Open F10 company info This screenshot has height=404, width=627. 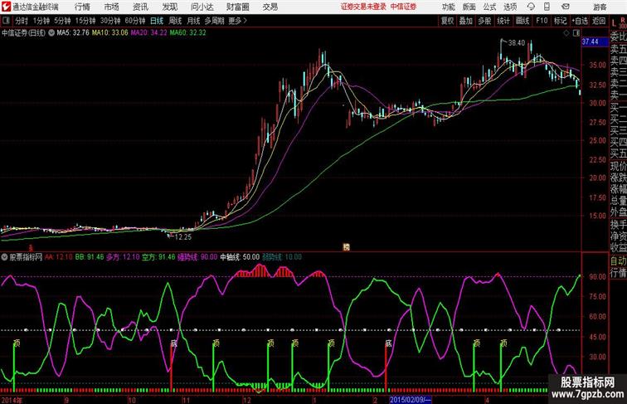tap(542, 21)
